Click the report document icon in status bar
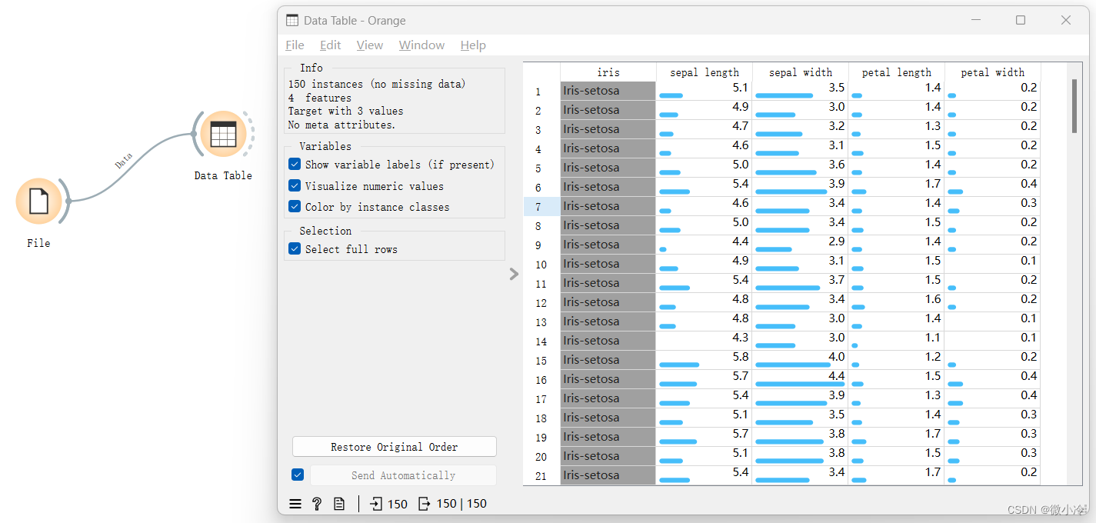Viewport: 1096px width, 523px height. (x=339, y=504)
